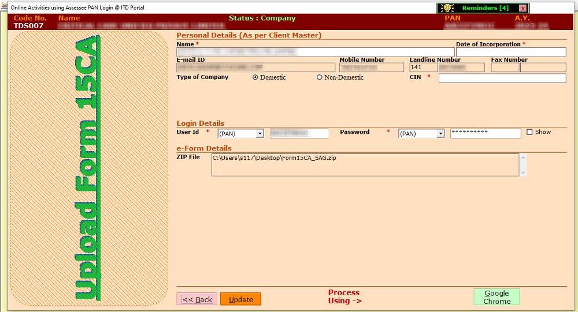Image resolution: width=578 pixels, height=312 pixels.
Task: Select the Non-Domestic company type
Action: 320,77
